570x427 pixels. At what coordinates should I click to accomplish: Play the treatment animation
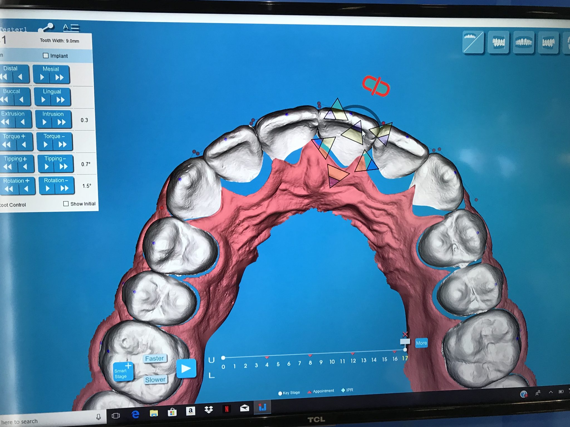click(x=186, y=368)
